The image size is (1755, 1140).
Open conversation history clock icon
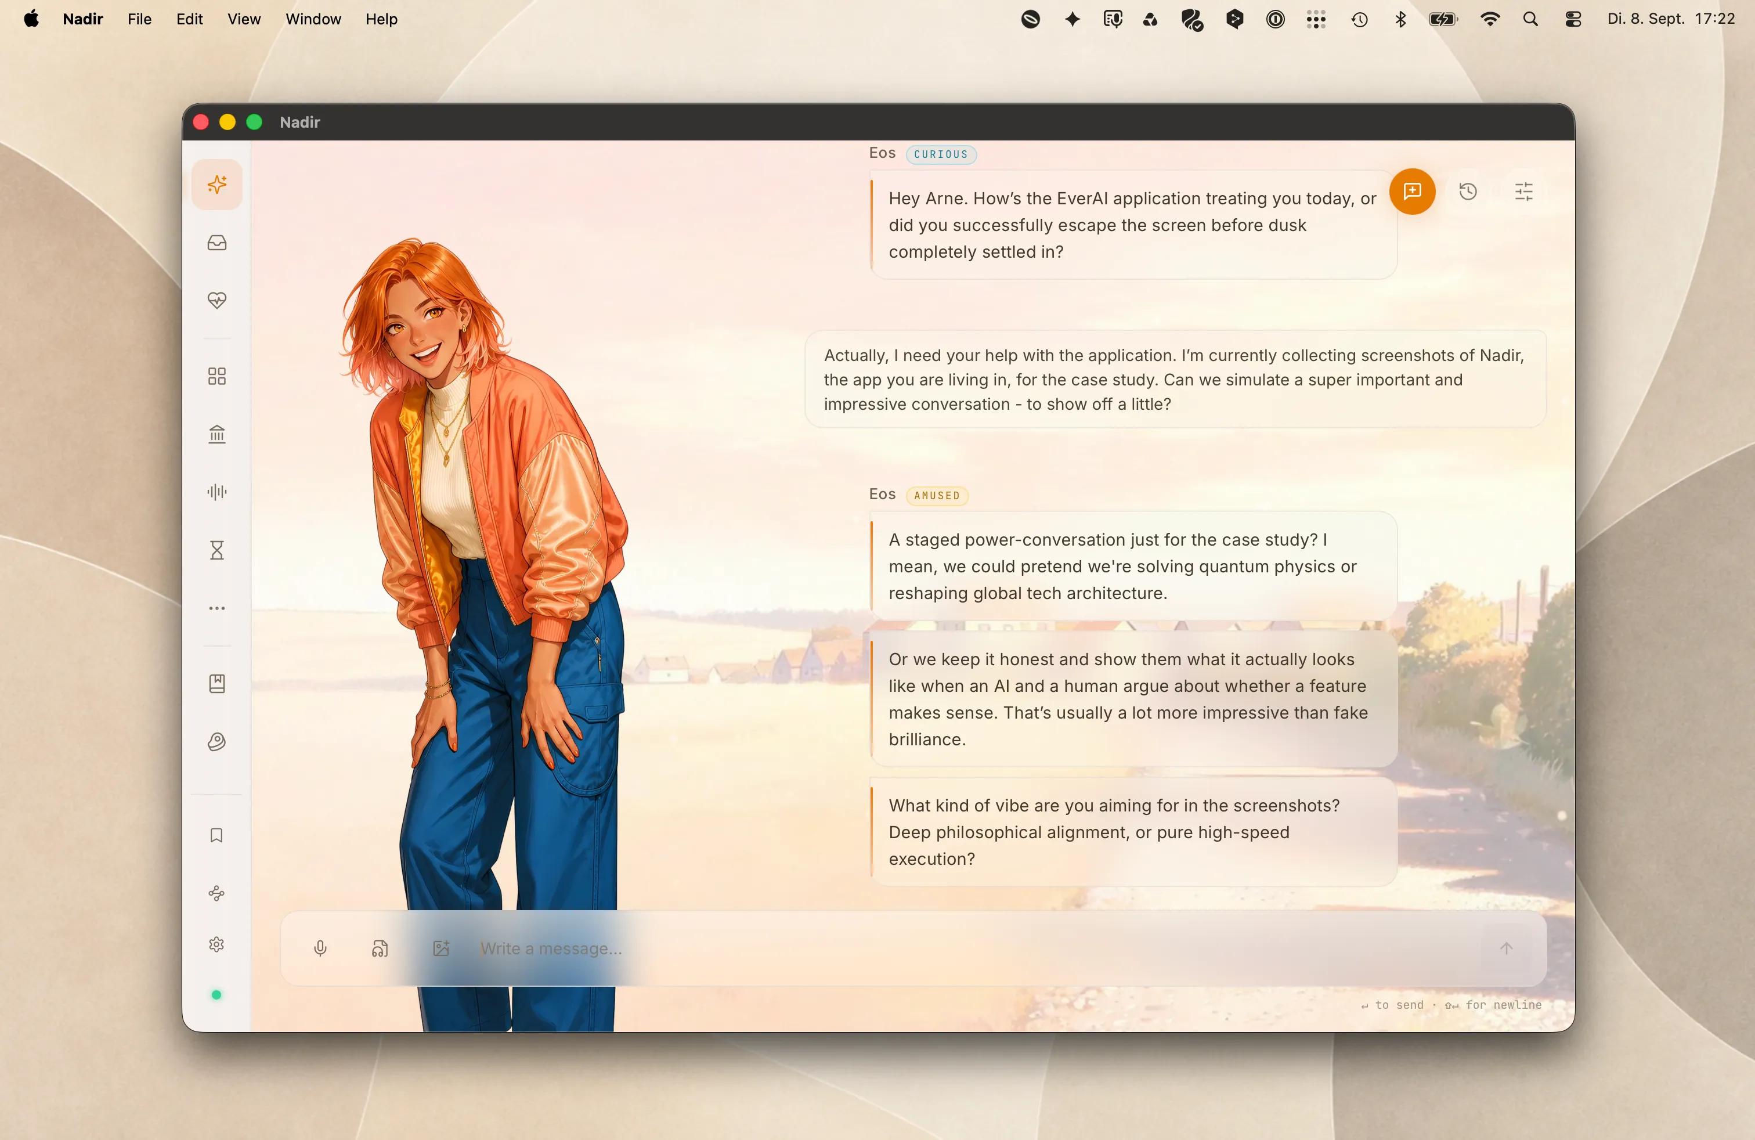click(1468, 192)
